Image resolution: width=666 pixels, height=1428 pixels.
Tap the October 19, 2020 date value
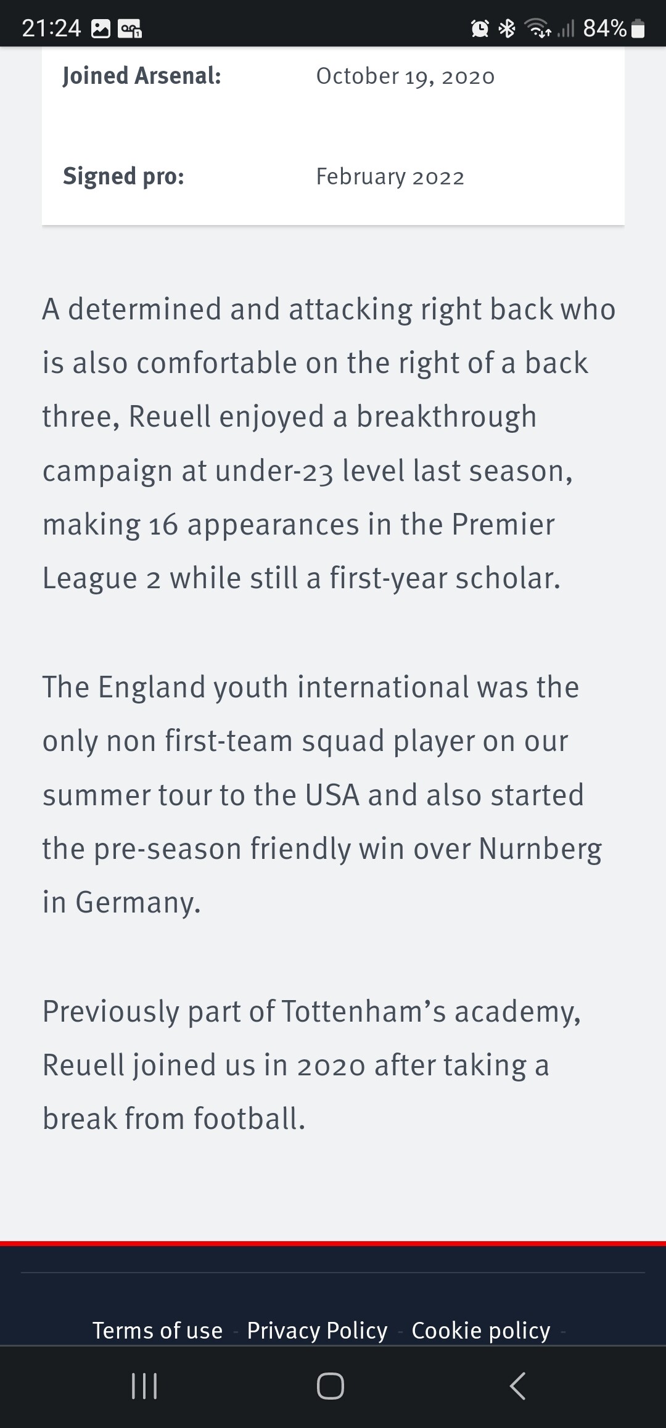tap(405, 76)
